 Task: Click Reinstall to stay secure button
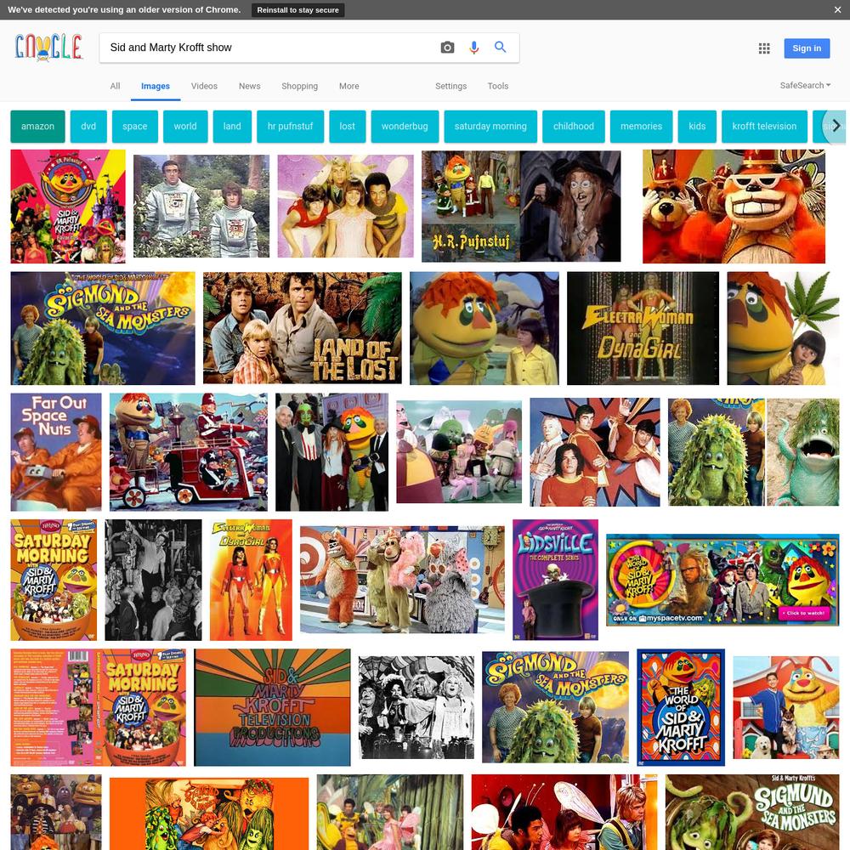297,9
